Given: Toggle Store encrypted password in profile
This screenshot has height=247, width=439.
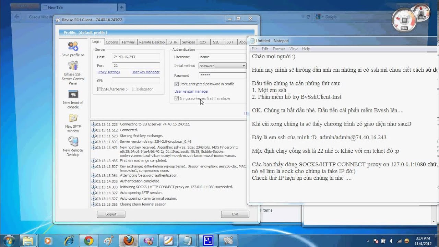Looking at the screenshot, I should coord(177,84).
